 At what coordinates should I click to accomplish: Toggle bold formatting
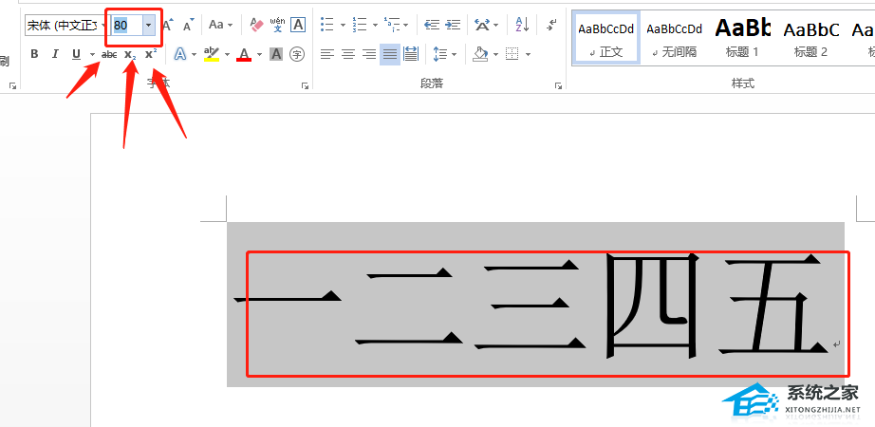[x=34, y=54]
